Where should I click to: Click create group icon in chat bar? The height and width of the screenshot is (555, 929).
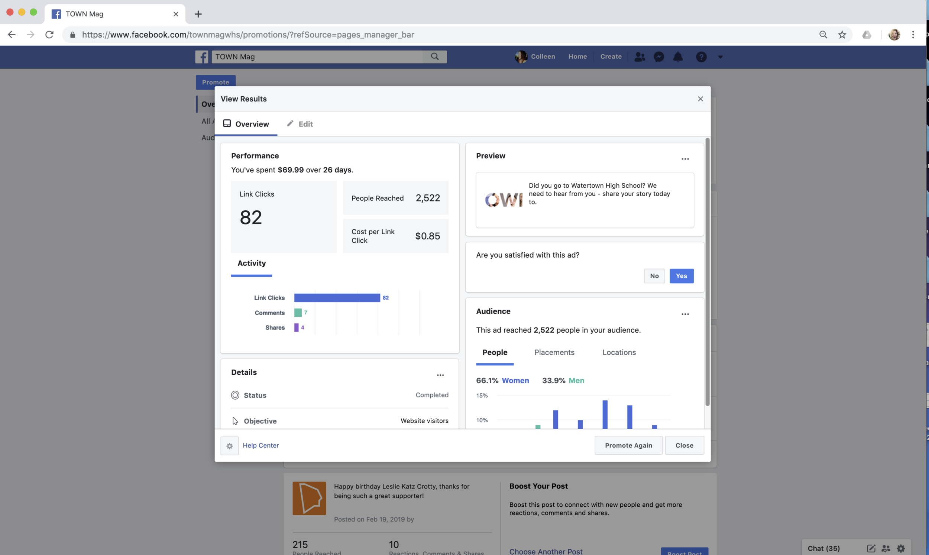[x=885, y=548]
